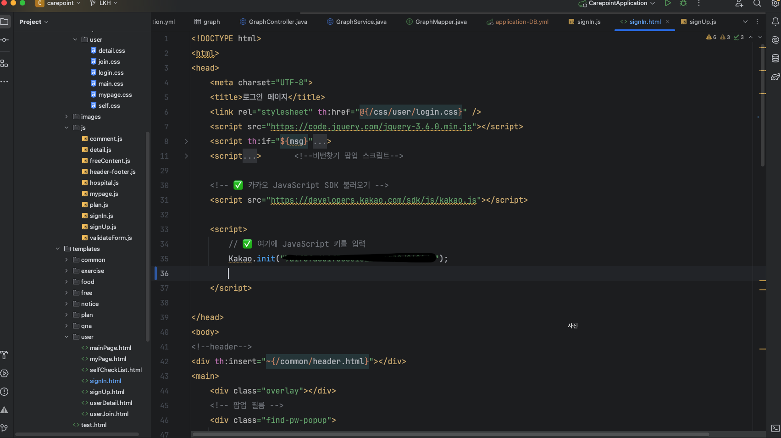Open editor tab options menu
This screenshot has height=438, width=781.
click(x=757, y=22)
